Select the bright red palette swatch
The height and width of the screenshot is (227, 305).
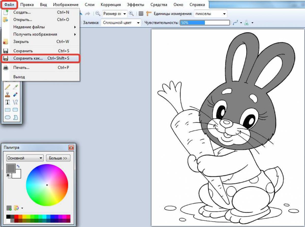click(x=17, y=217)
